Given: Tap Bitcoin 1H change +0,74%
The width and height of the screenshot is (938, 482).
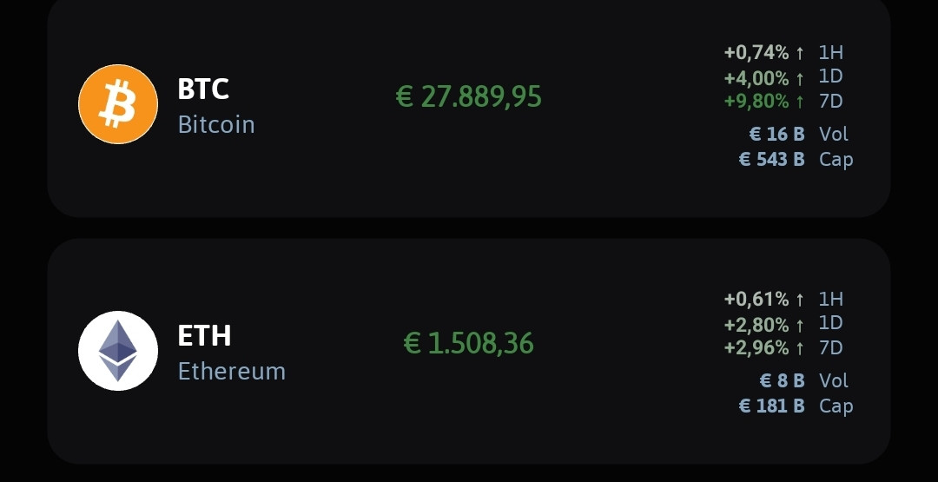Looking at the screenshot, I should [x=756, y=53].
